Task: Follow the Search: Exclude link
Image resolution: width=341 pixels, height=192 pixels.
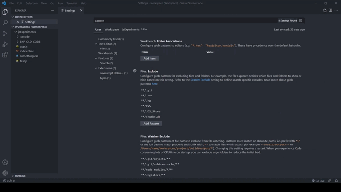Action: [200, 80]
